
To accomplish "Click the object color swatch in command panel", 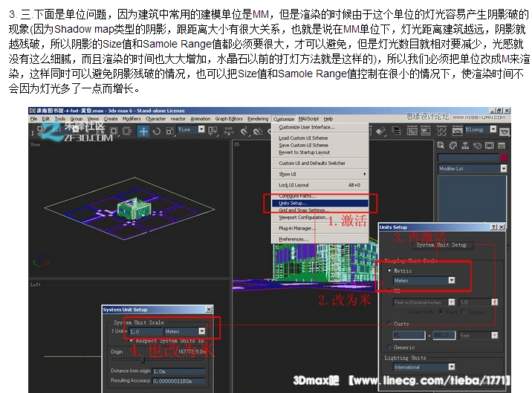I will point(504,157).
